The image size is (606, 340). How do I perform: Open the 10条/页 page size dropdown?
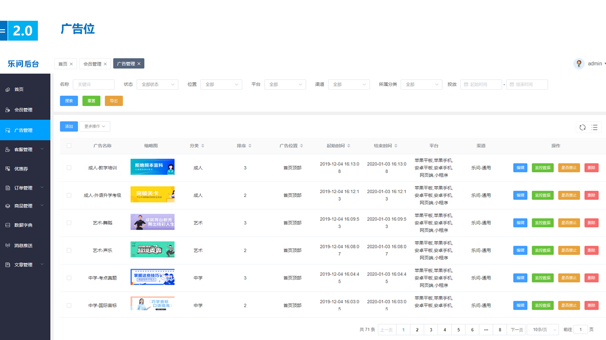pos(543,330)
